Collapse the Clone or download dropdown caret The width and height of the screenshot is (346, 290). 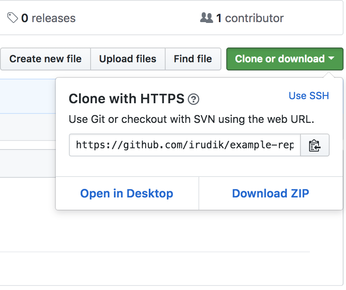pos(331,59)
